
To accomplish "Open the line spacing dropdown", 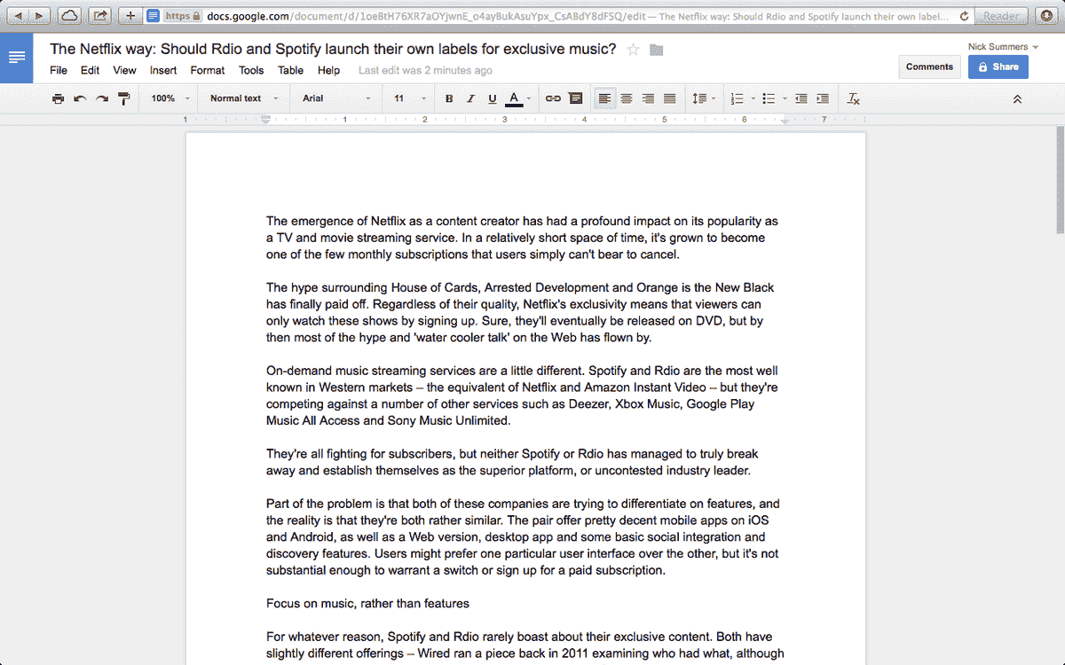I will [704, 98].
